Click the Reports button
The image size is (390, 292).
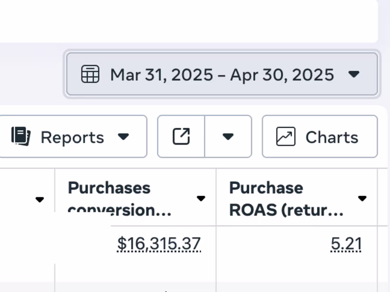[x=73, y=137]
